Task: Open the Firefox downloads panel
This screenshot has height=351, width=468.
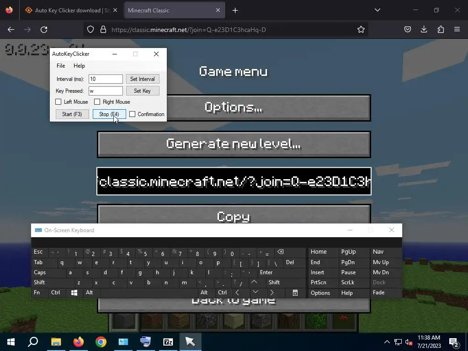Action: click(424, 30)
